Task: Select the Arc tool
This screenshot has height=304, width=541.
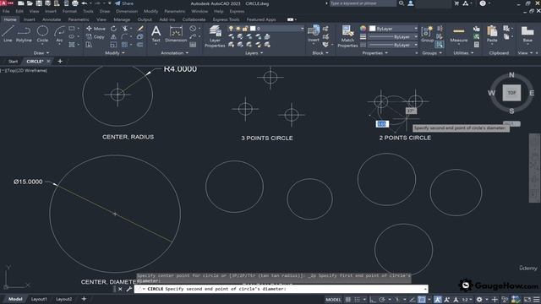Action: [x=59, y=34]
